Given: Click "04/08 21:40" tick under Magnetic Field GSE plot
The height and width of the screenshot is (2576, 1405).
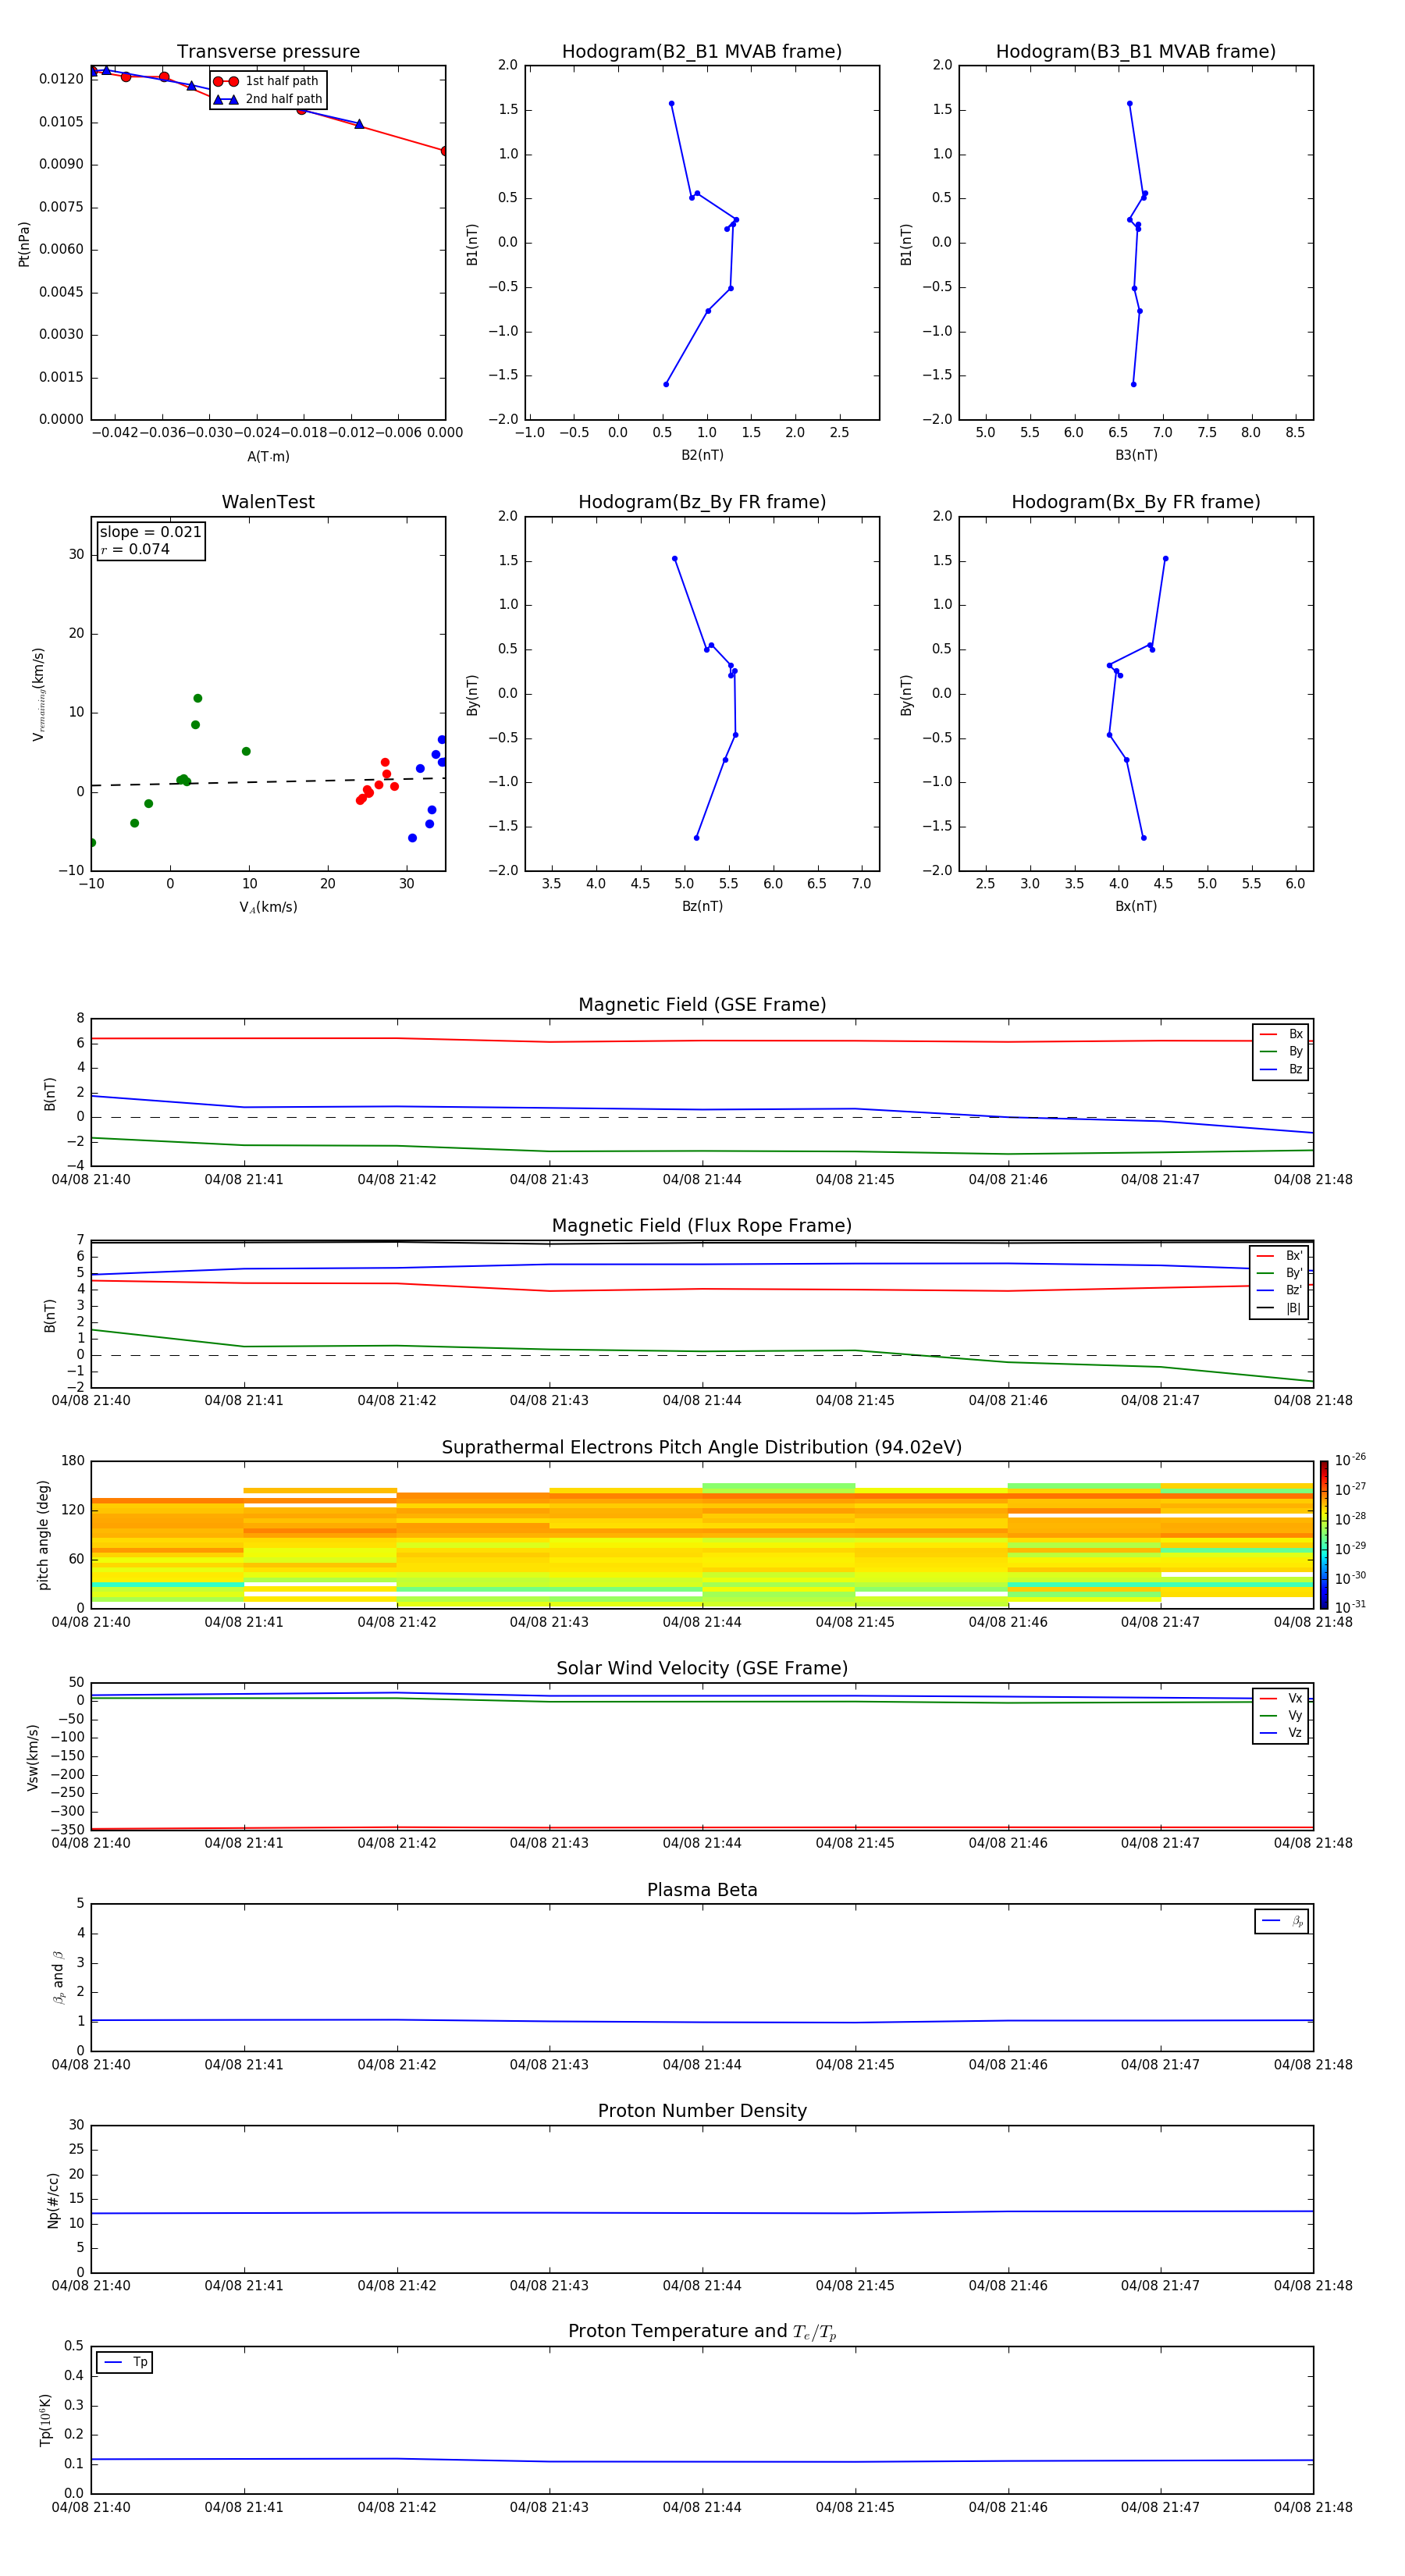Looking at the screenshot, I should (x=91, y=1180).
